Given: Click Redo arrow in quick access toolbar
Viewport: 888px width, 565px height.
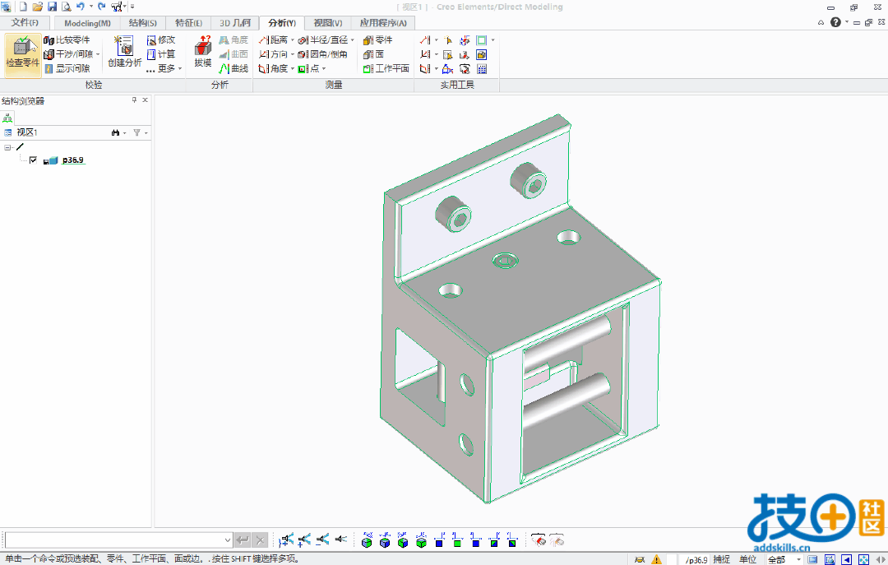Looking at the screenshot, I should click(x=102, y=7).
